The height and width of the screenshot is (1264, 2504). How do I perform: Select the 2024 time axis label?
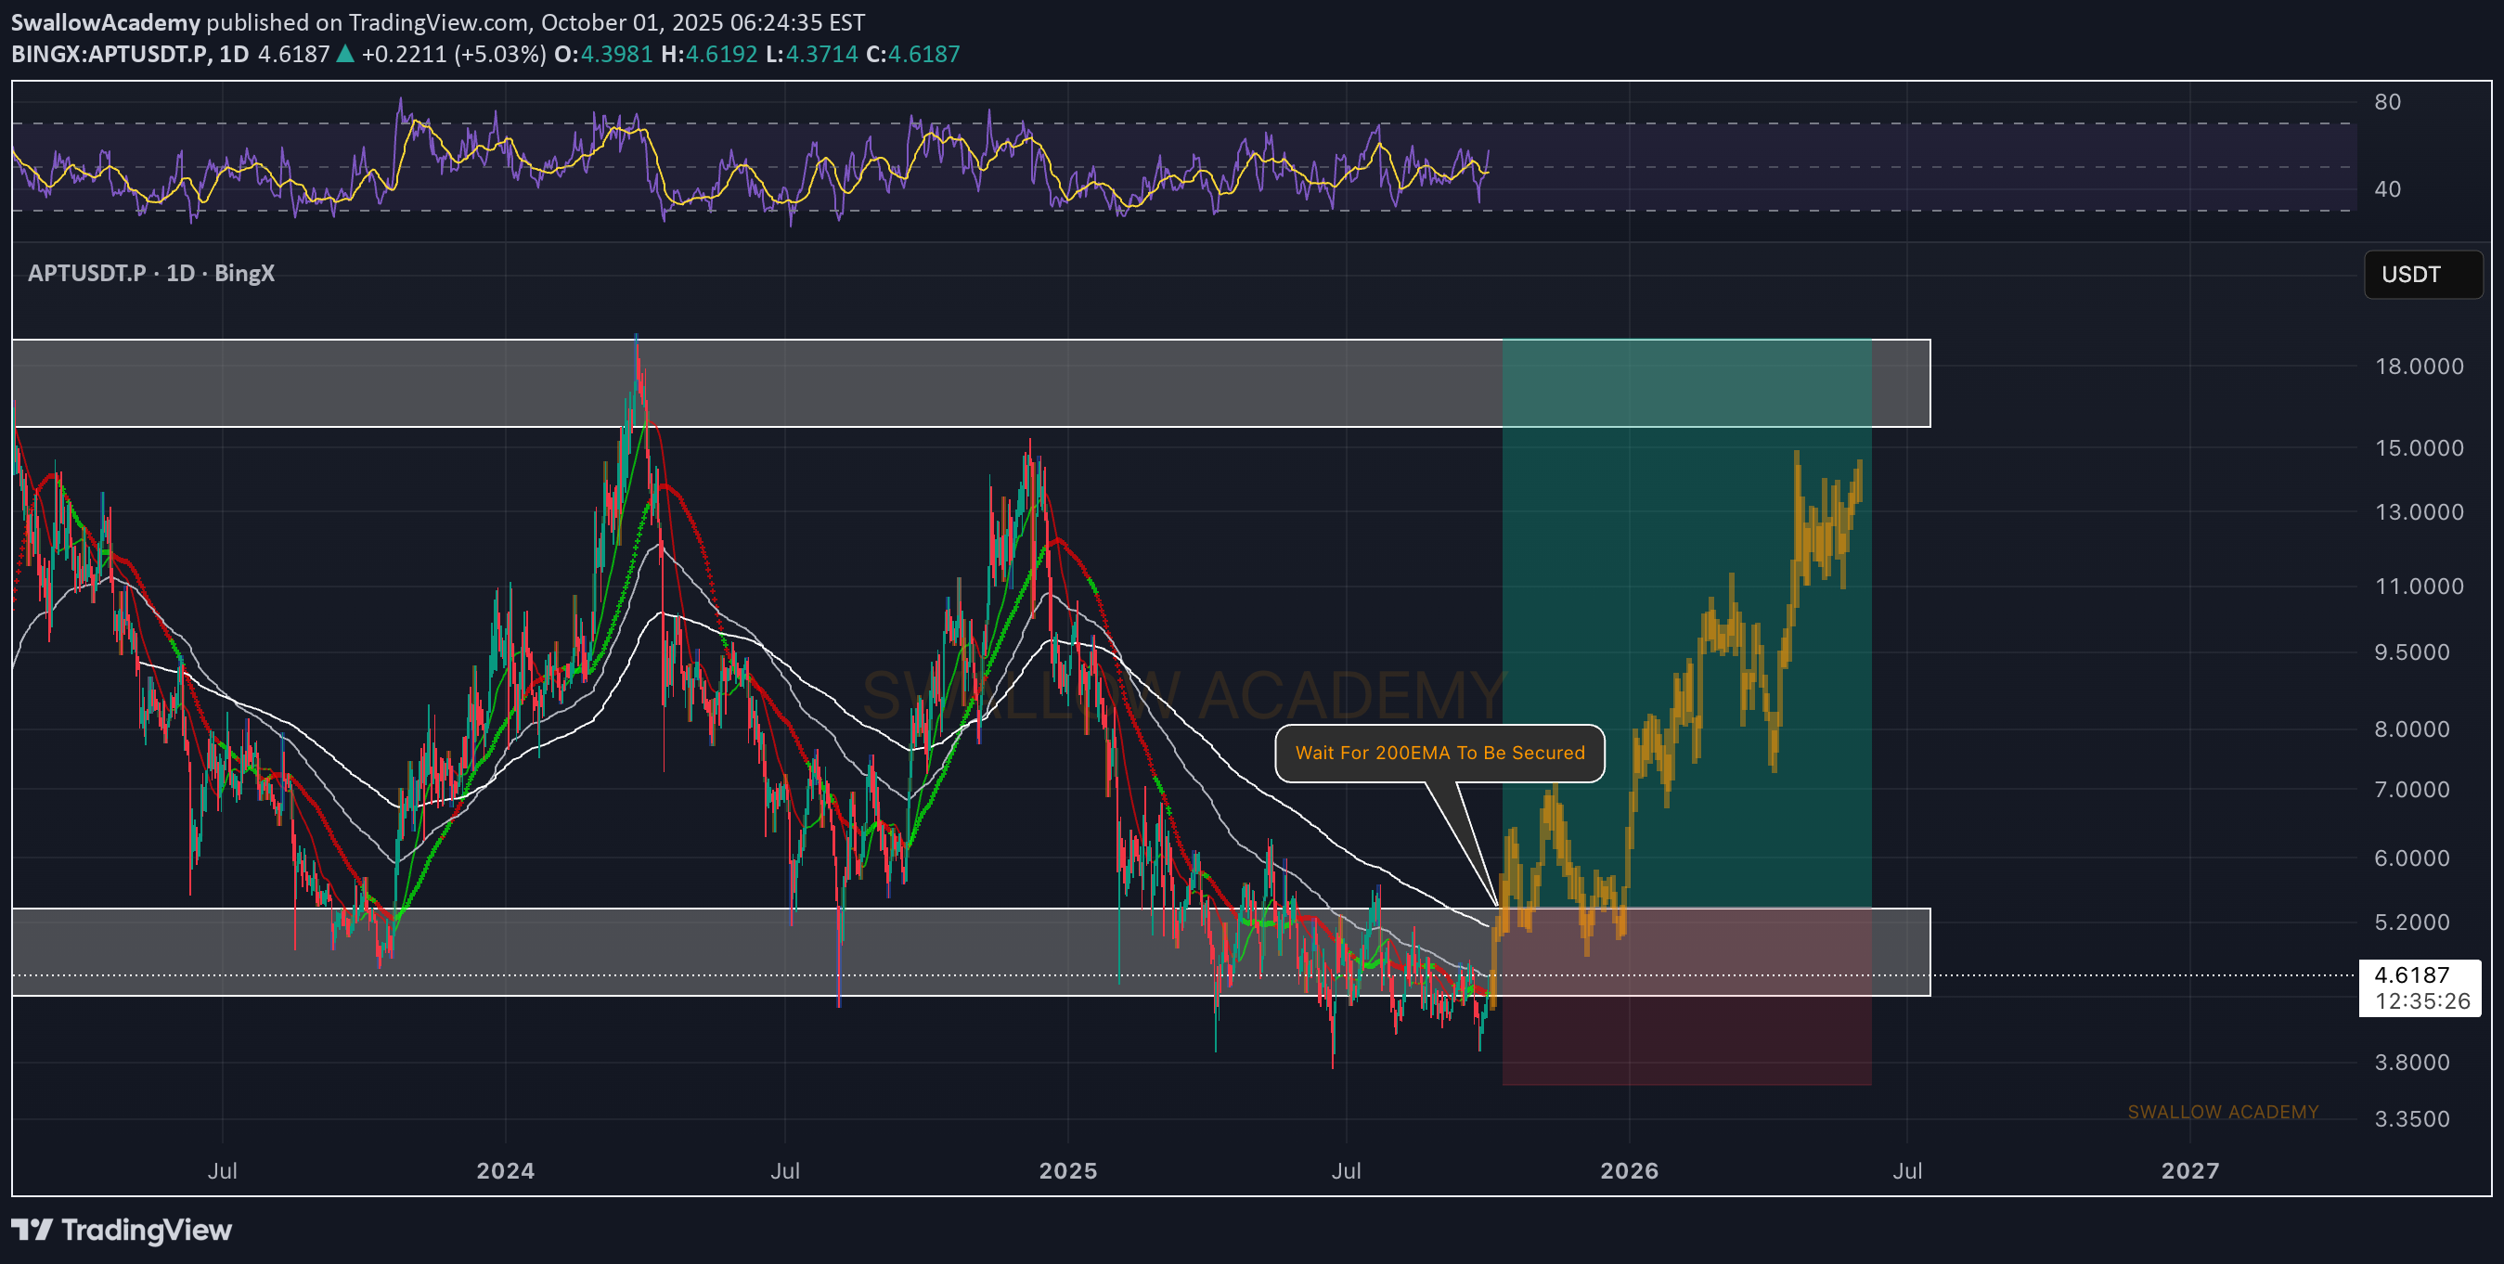coord(506,1170)
